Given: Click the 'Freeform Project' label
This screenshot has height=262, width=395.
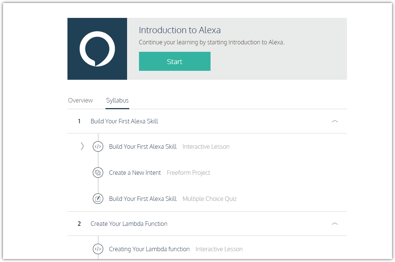Looking at the screenshot, I should click(188, 173).
